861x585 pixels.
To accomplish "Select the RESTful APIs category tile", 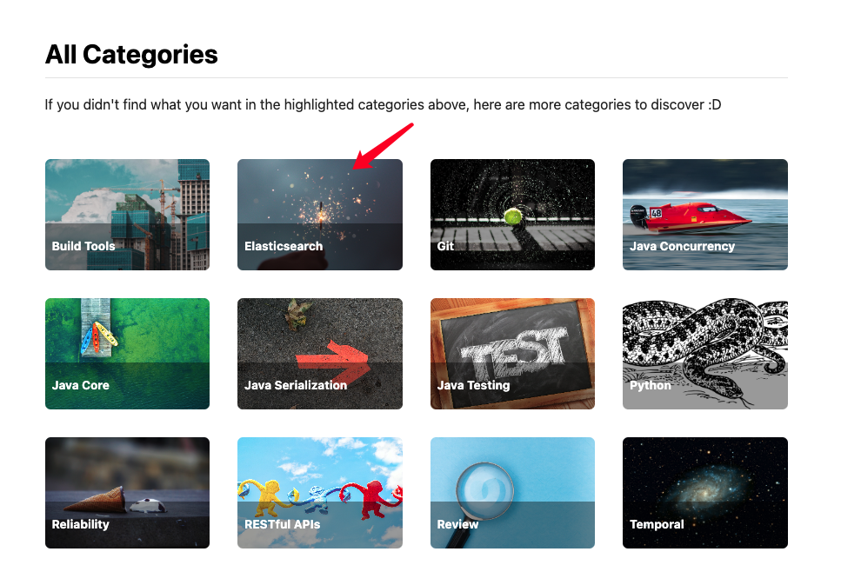I will (319, 493).
